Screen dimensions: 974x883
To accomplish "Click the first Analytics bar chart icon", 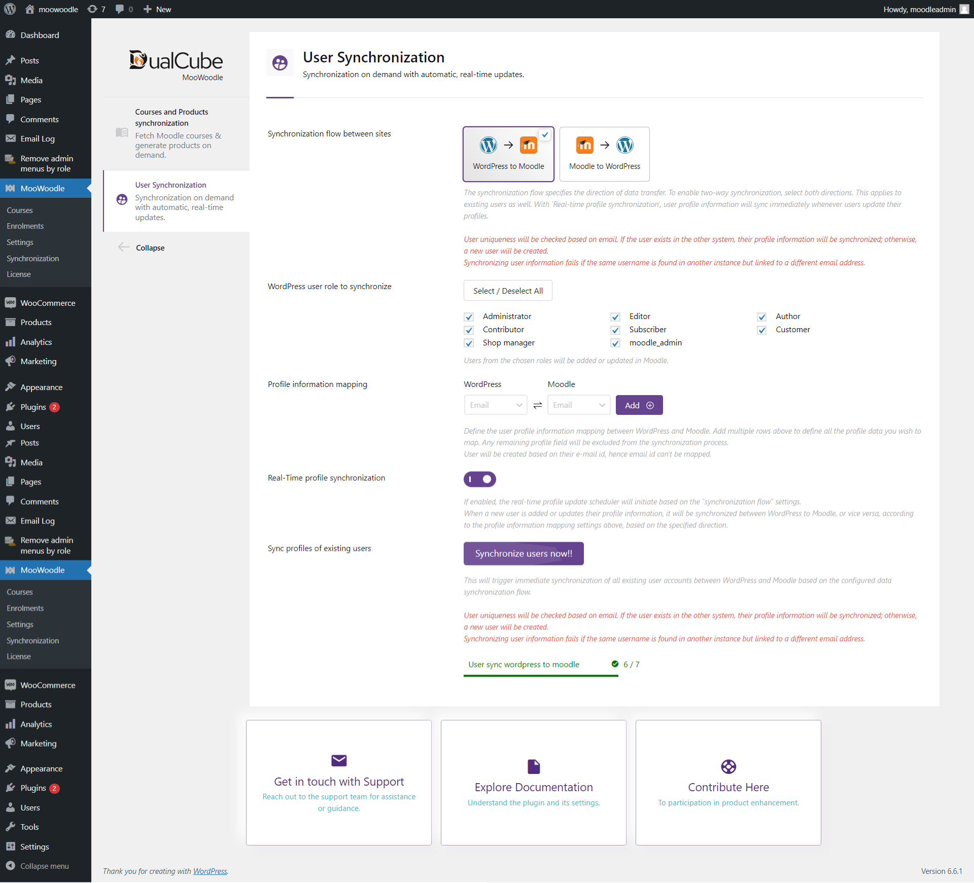I will coord(11,342).
